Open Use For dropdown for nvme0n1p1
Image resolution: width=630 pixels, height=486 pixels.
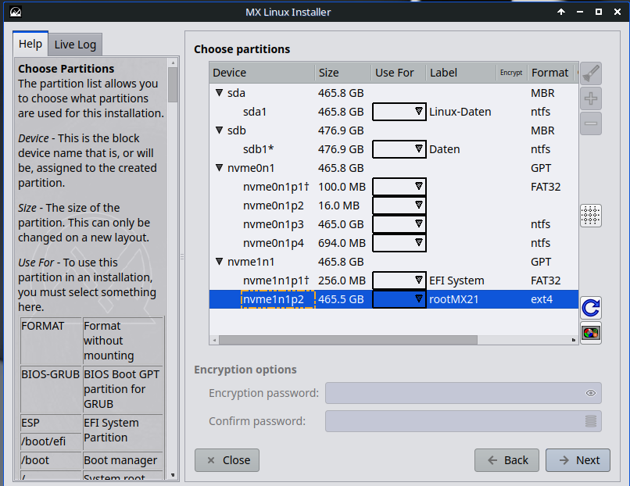click(x=399, y=187)
